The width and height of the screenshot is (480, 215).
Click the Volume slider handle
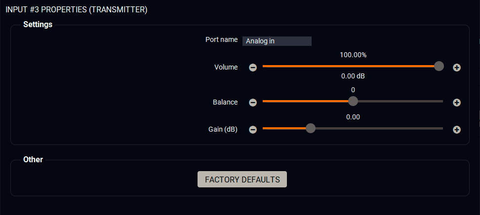point(439,66)
